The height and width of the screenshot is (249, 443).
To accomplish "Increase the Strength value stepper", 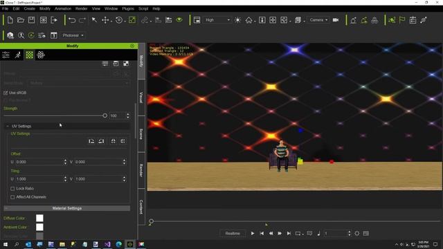I will [x=128, y=114].
